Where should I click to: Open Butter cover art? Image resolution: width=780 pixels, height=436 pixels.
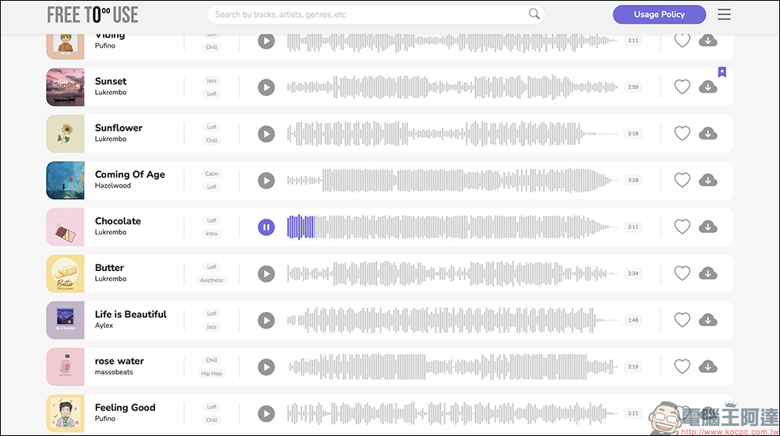click(66, 273)
